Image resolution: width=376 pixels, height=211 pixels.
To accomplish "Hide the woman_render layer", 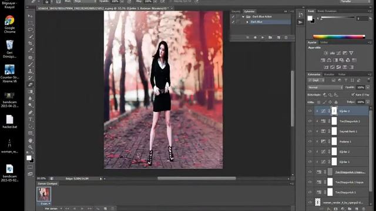I will coord(310,202).
